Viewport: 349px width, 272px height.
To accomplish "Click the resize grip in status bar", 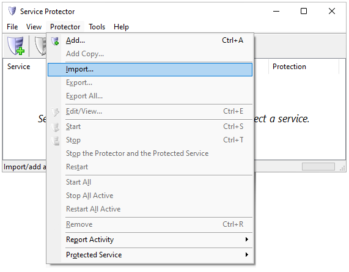I will tap(342, 168).
